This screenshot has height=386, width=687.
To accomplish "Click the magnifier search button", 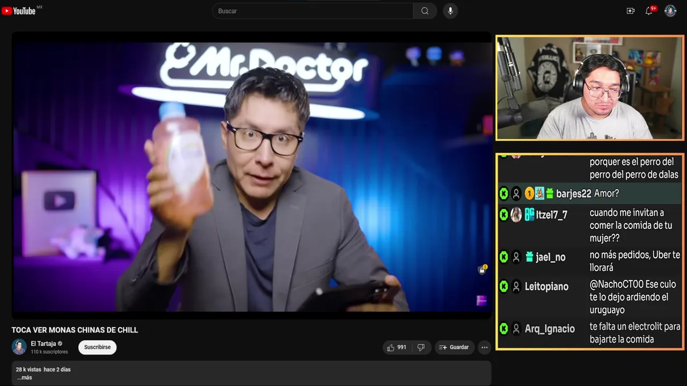I will (425, 11).
